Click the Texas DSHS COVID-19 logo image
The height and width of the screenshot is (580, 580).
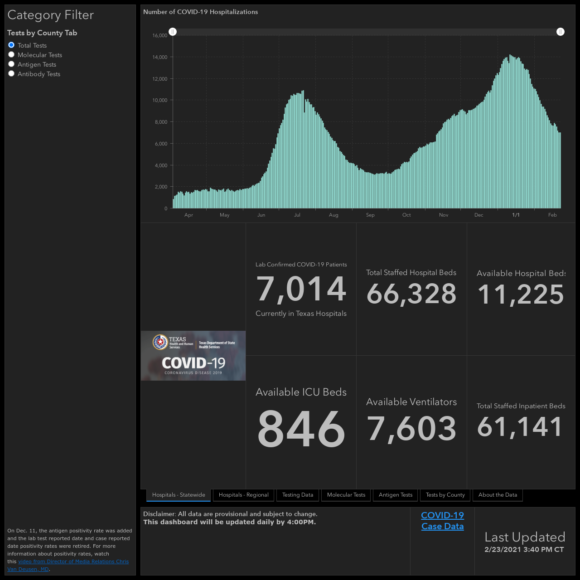[193, 356]
